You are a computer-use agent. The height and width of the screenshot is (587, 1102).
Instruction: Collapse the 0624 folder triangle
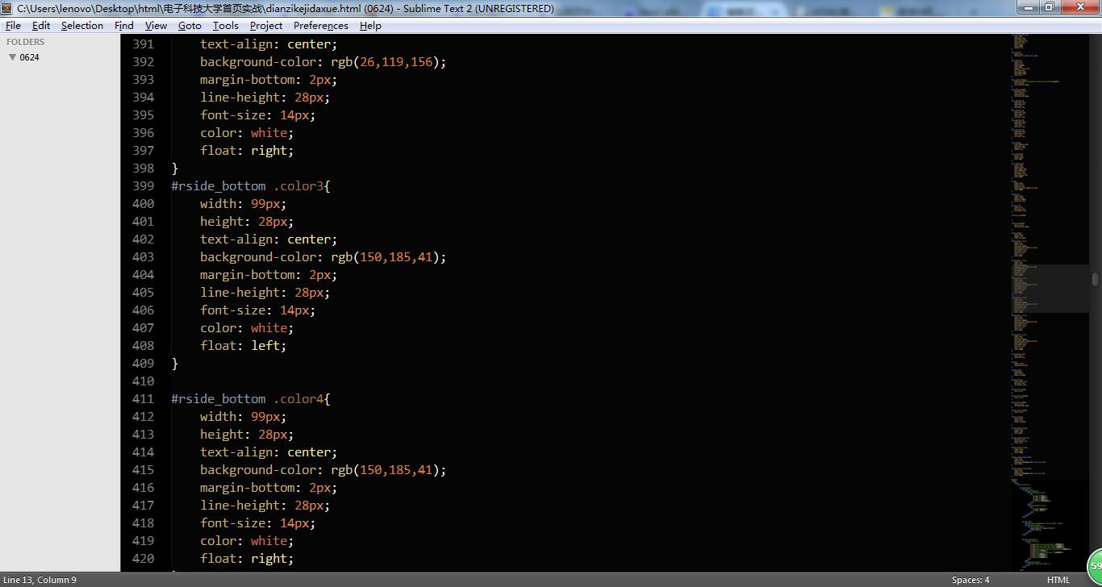click(12, 57)
